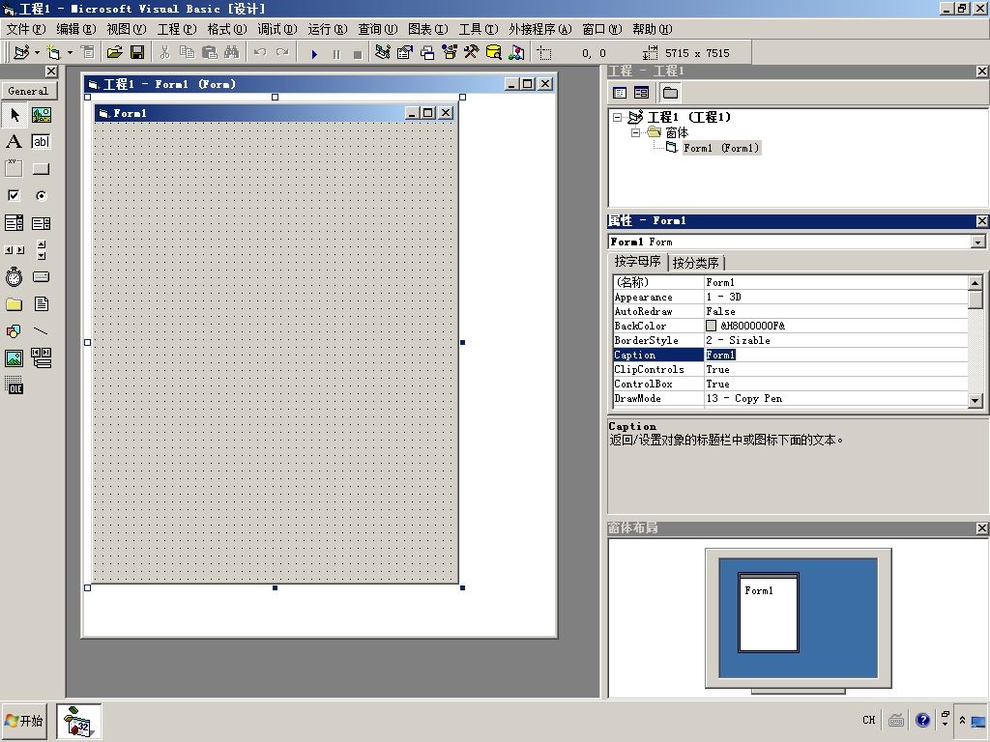
Task: Select the PictureBox control tool
Action: 41,115
